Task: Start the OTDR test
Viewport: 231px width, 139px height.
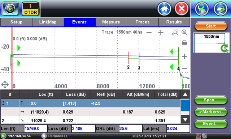Action: point(211,26)
